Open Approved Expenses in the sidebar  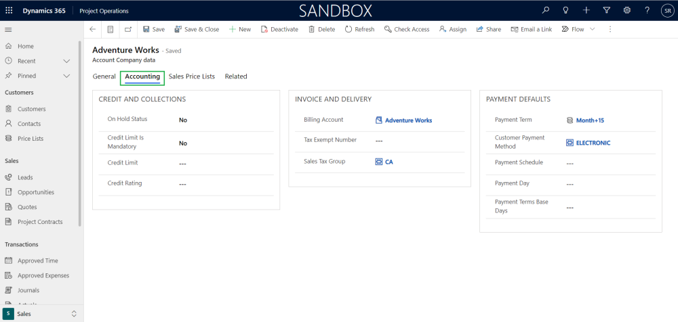[x=43, y=275]
